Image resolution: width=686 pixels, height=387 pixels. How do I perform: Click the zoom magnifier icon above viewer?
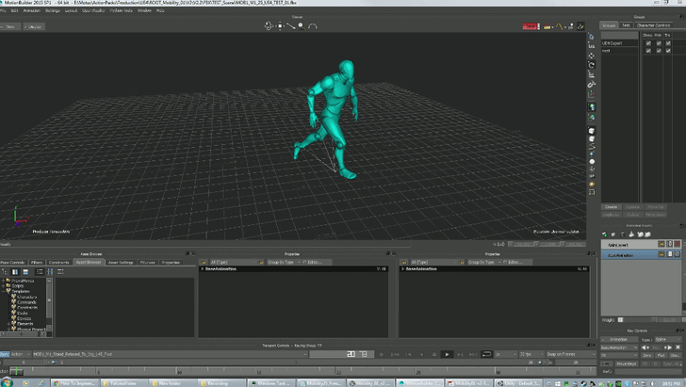[301, 25]
